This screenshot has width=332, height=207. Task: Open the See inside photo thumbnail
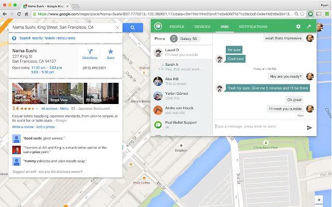(30, 93)
